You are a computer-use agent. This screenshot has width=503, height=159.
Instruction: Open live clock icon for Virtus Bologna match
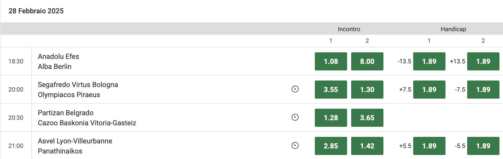pyautogui.click(x=295, y=89)
